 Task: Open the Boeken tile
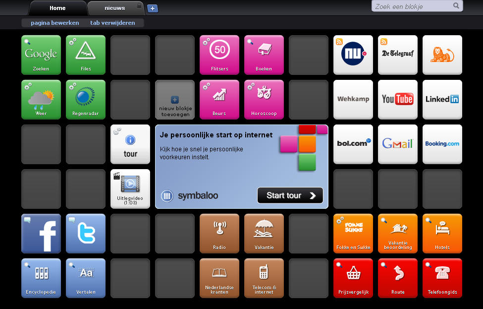click(264, 55)
